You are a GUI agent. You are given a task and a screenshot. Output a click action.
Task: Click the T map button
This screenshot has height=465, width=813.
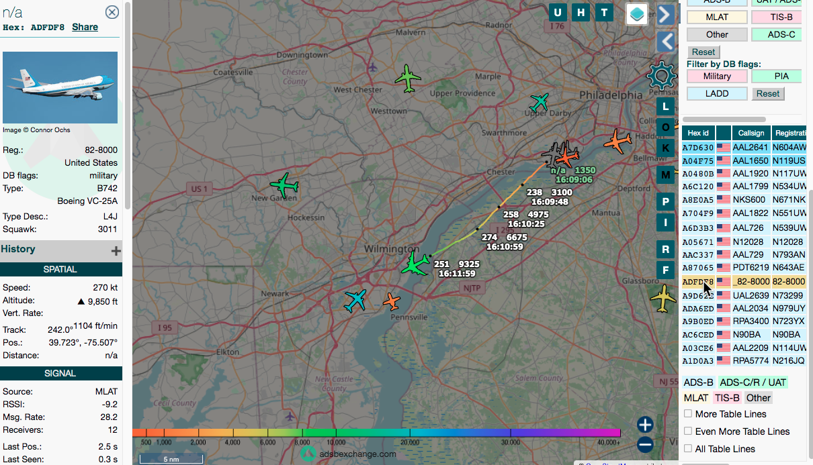pos(605,12)
